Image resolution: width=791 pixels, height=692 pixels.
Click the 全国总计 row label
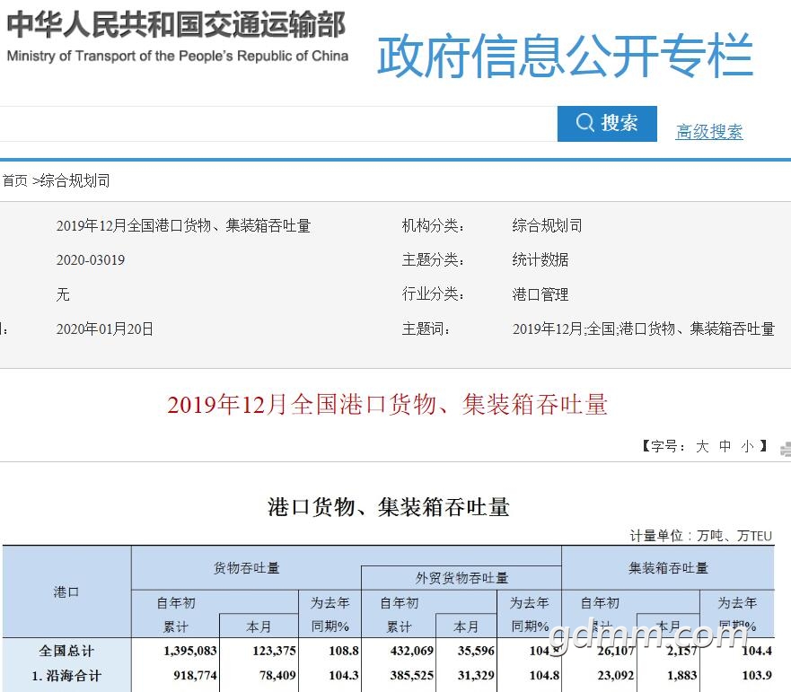tap(66, 651)
